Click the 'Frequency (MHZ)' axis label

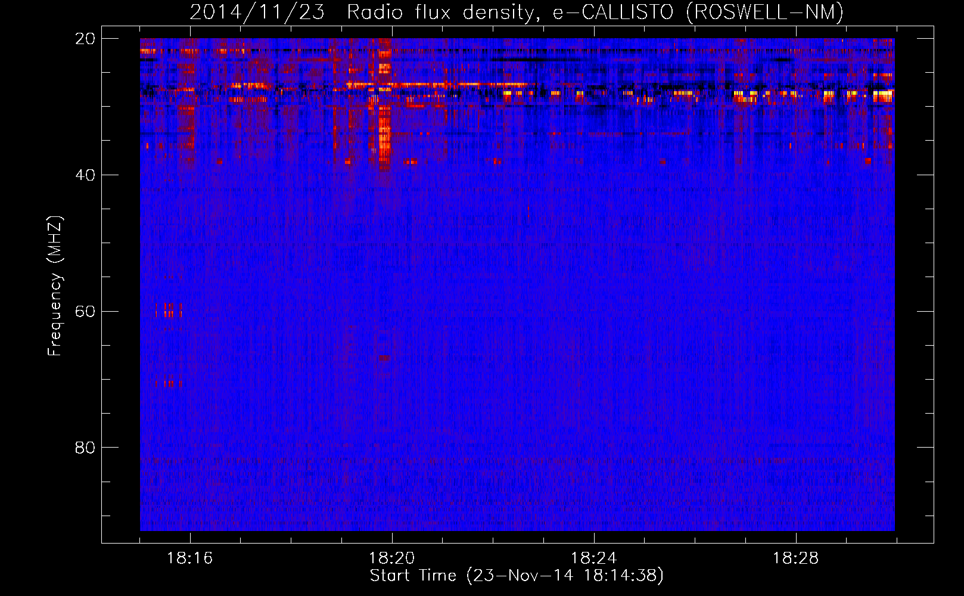pyautogui.click(x=55, y=286)
